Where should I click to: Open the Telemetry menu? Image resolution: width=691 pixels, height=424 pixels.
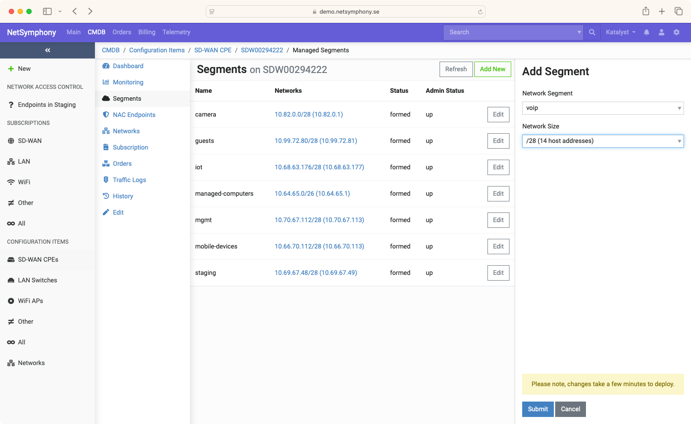176,32
